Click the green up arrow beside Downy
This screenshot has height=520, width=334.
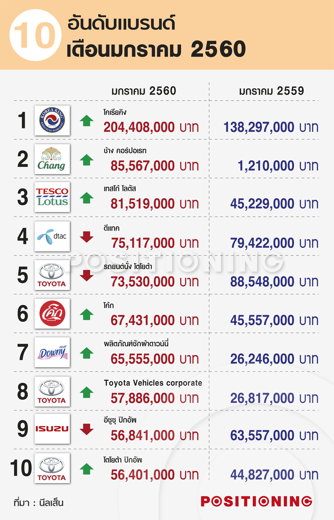click(86, 353)
